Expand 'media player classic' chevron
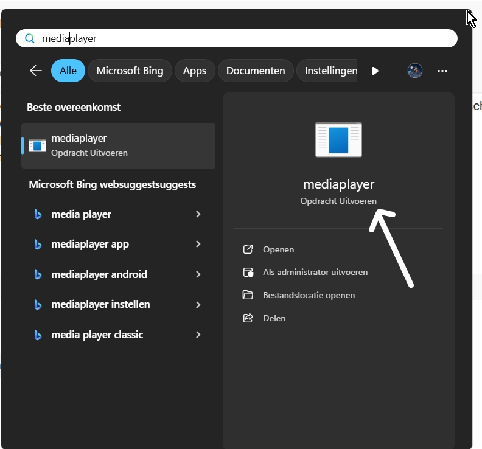 pos(198,335)
